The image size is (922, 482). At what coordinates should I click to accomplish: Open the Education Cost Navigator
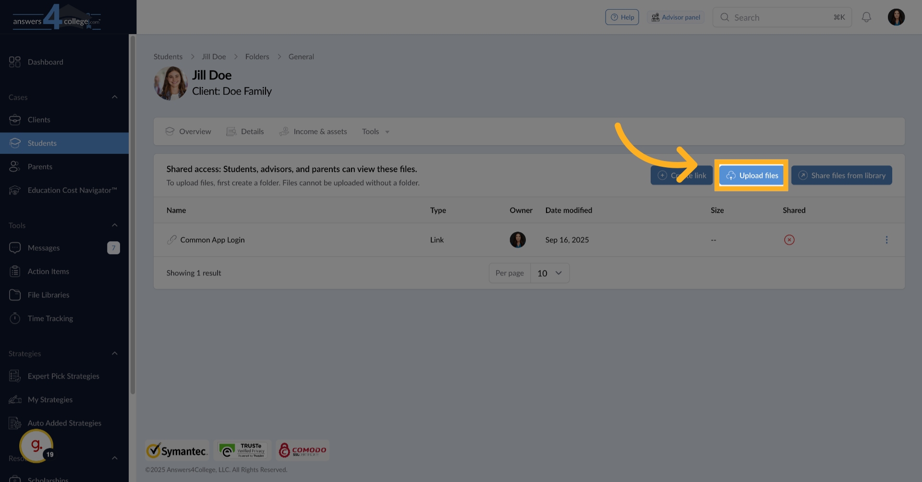coord(72,190)
